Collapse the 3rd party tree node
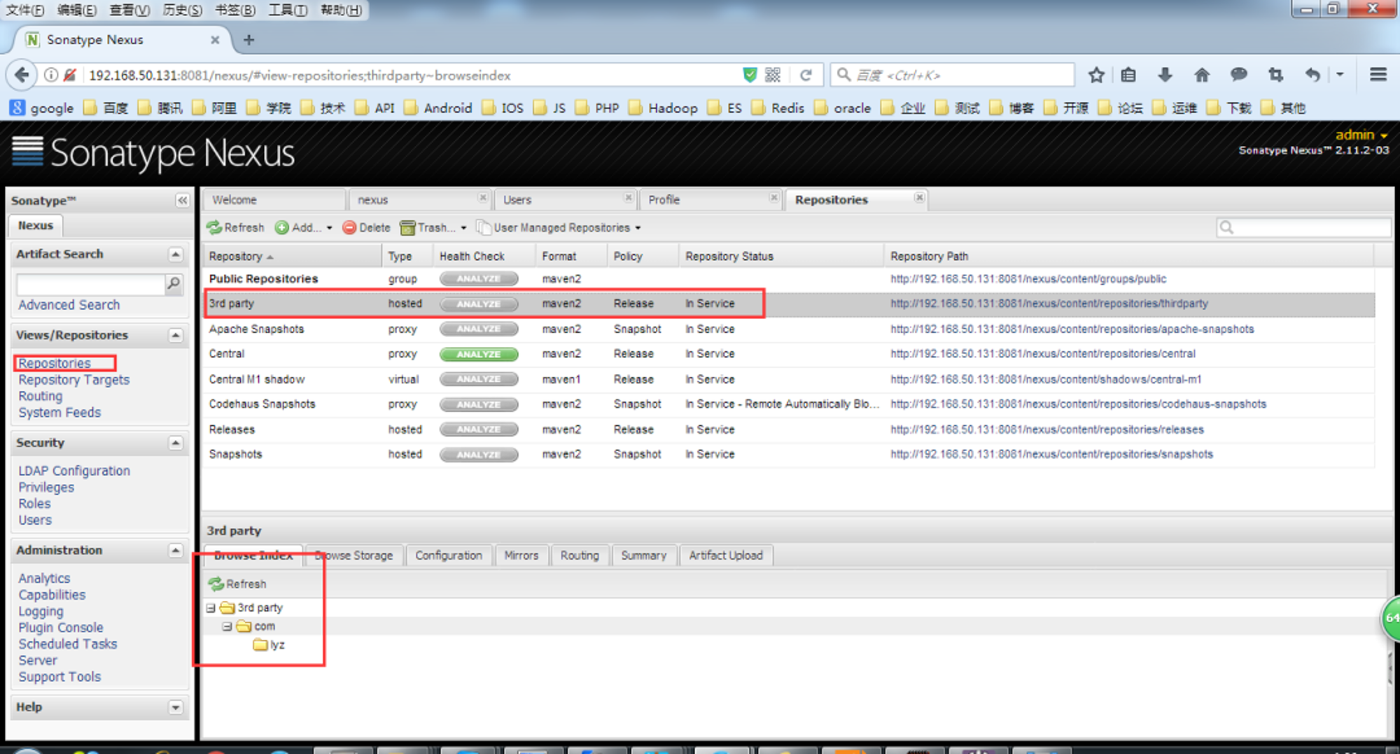This screenshot has height=754, width=1400. pos(211,608)
